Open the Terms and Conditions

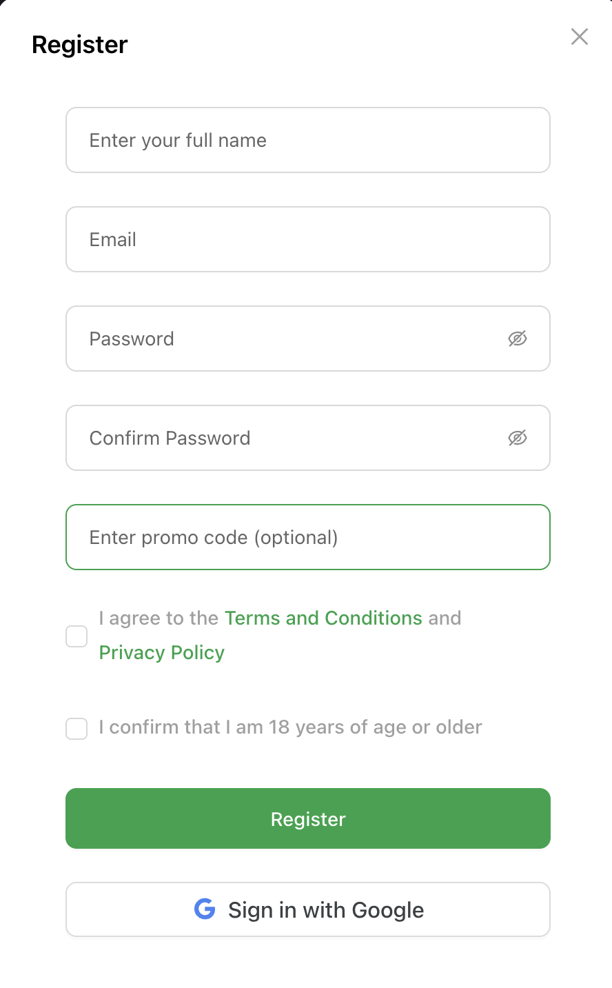pos(323,618)
